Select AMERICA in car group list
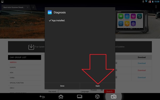160x100 pixels. [13, 62]
